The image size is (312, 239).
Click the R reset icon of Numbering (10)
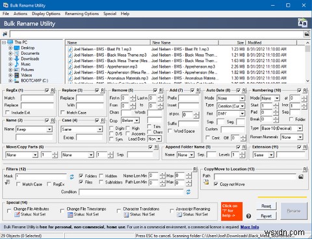305,91
